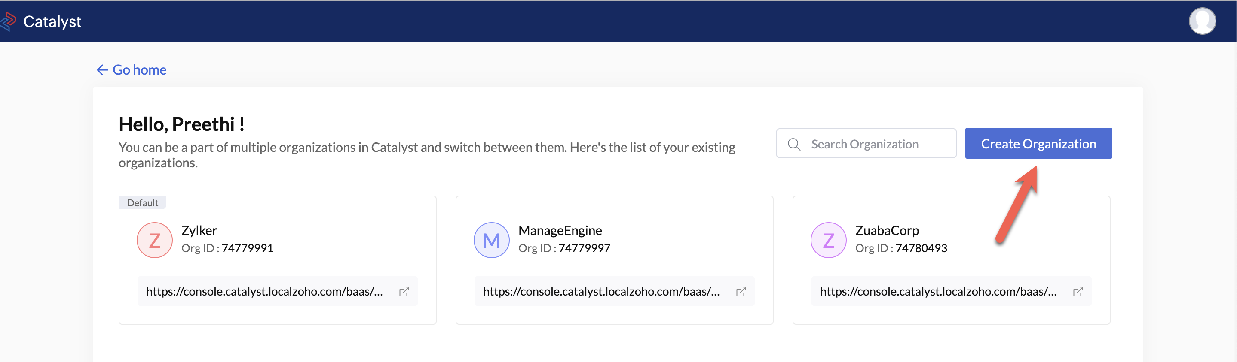
Task: Select the ManageEngine organization name
Action: (x=560, y=231)
